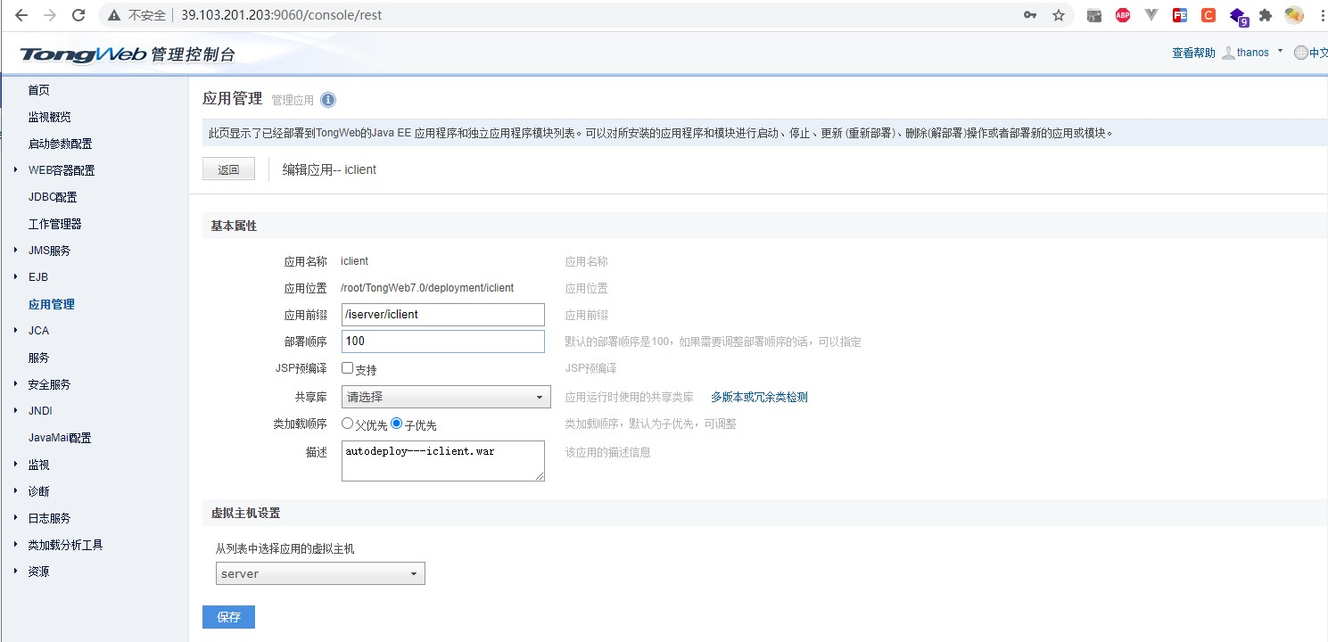Screen dimensions: 1328x642
Task: Click the 描述 textarea
Action: coord(443,461)
